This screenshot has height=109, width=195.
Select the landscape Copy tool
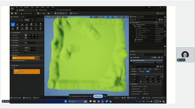click(x=41, y=28)
